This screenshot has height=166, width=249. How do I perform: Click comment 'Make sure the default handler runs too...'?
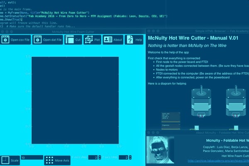coord(41,27)
